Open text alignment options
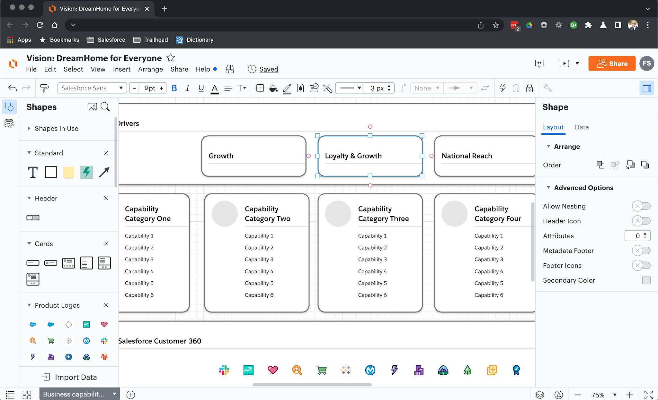This screenshot has width=658, height=400. [x=228, y=88]
